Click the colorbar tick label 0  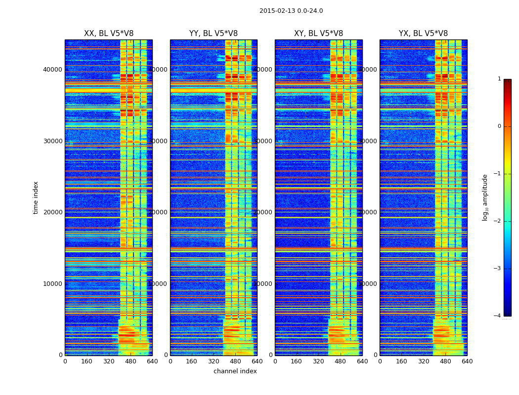click(499, 126)
